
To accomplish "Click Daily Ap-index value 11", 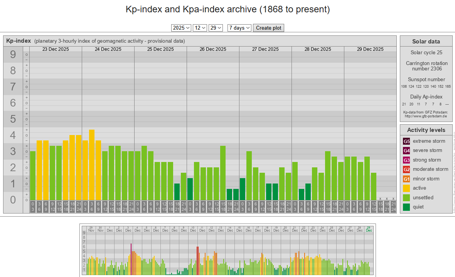I will tap(418, 104).
